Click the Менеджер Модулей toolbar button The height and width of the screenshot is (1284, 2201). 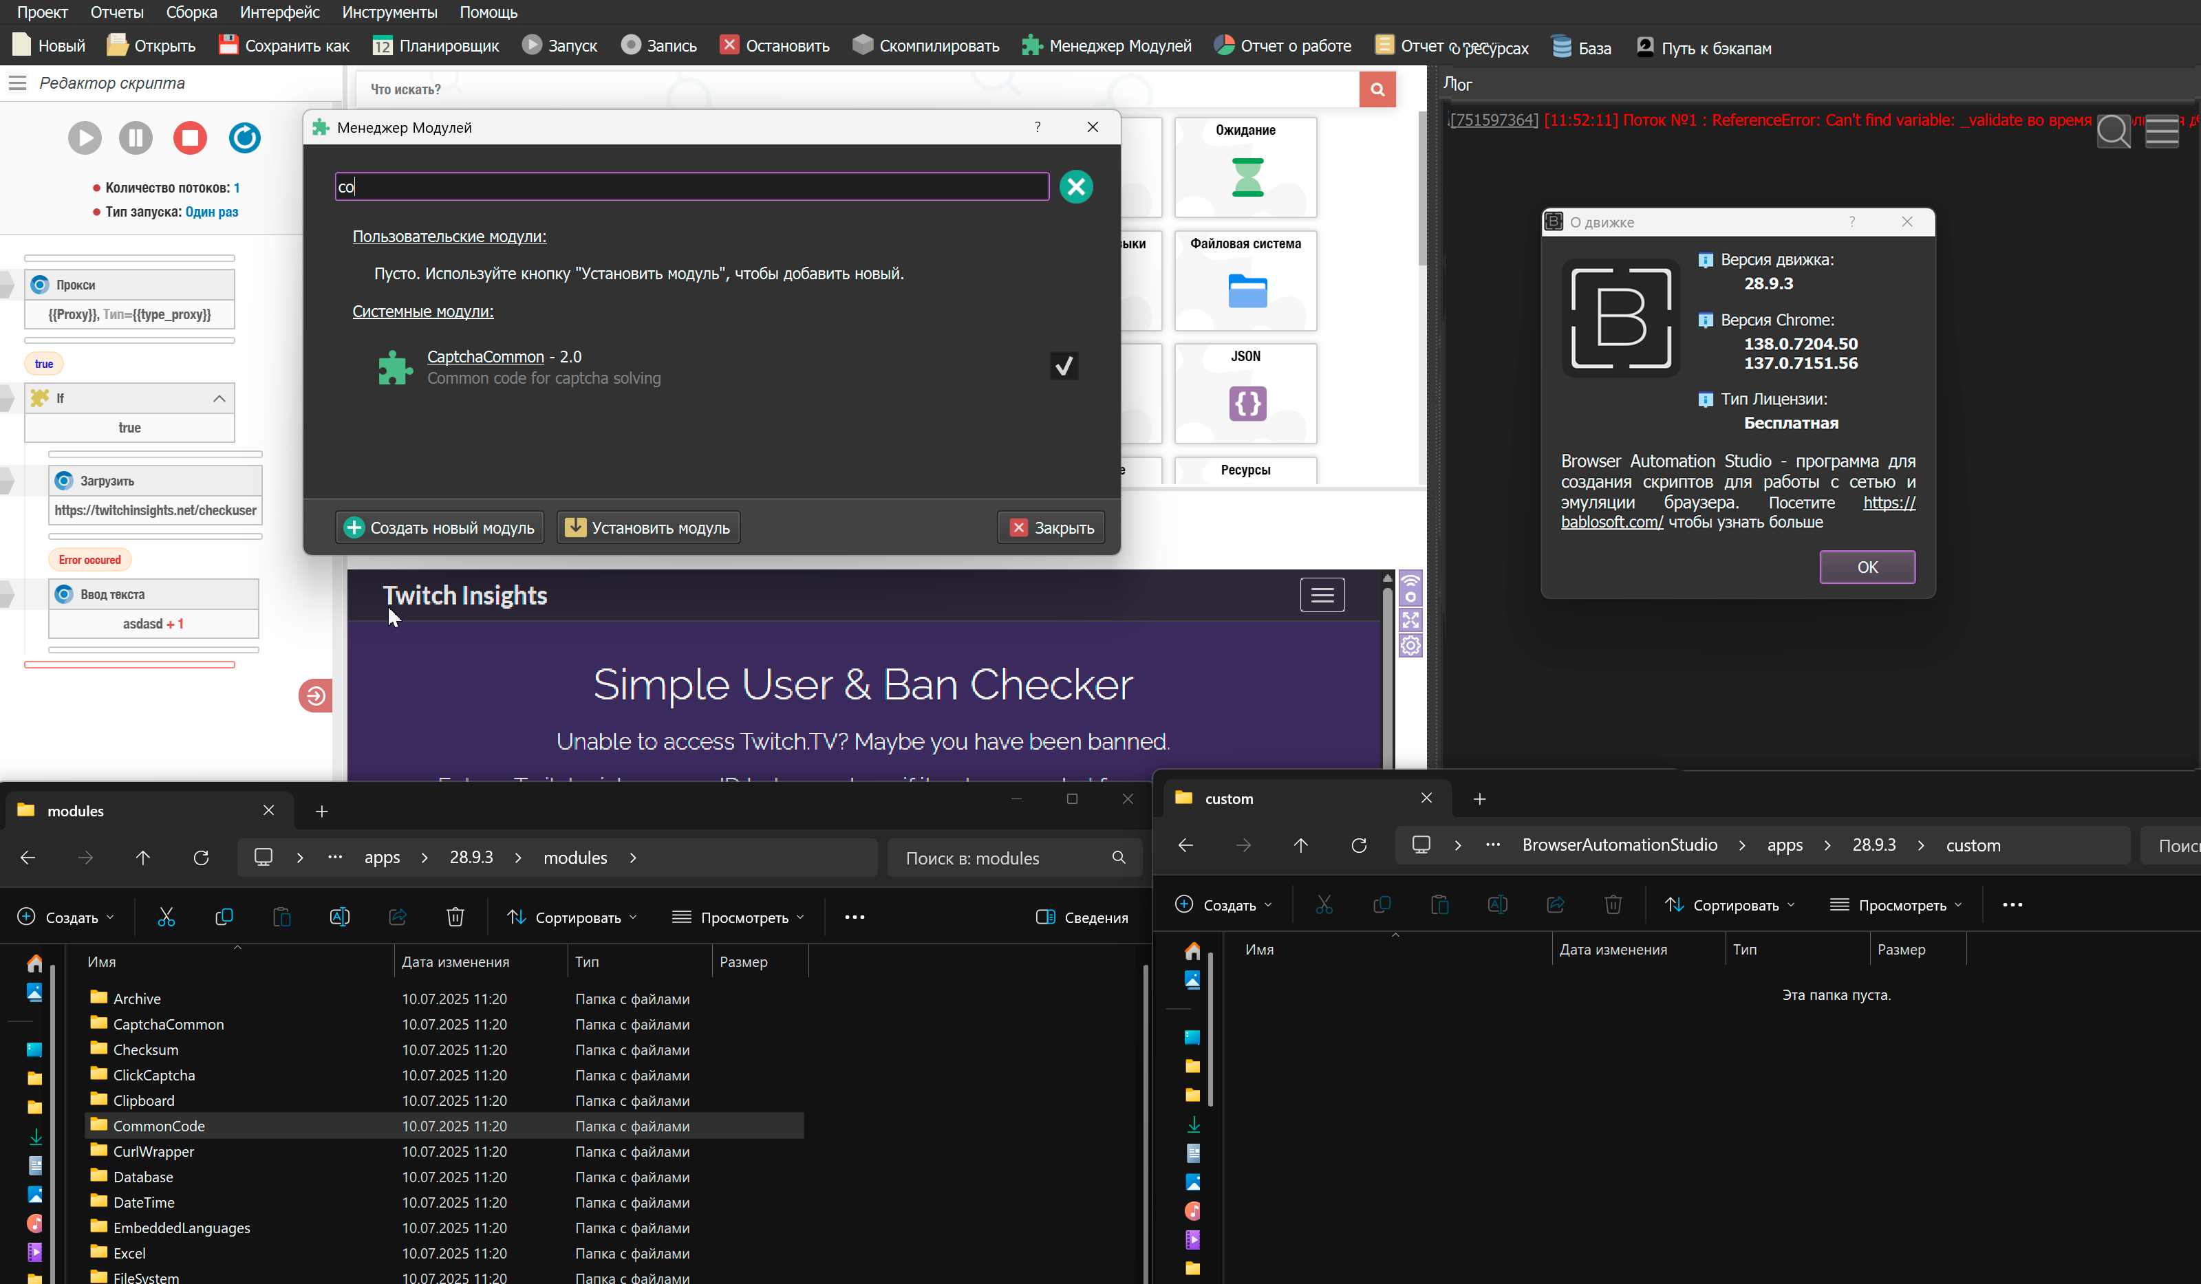tap(1106, 46)
